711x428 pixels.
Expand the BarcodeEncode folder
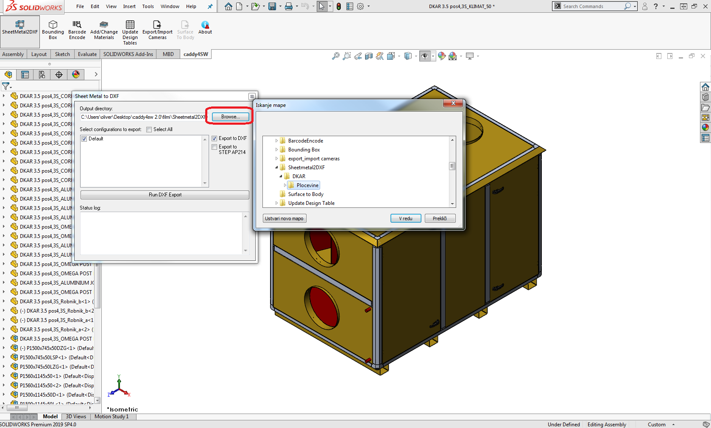point(276,141)
